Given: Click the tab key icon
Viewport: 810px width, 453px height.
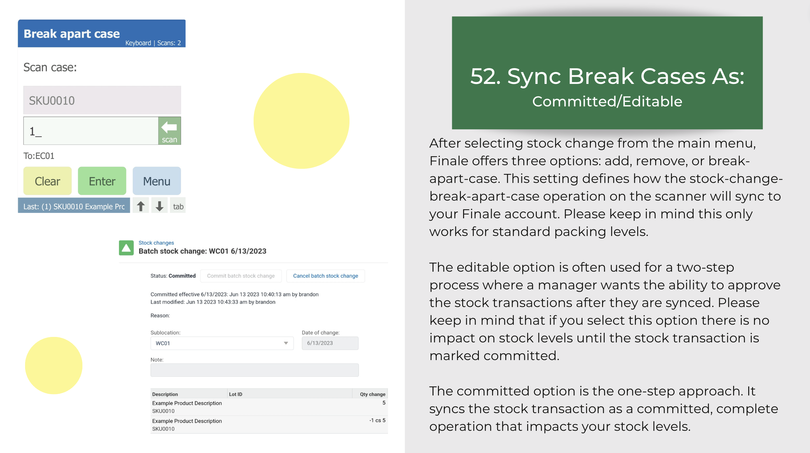Looking at the screenshot, I should tap(178, 206).
